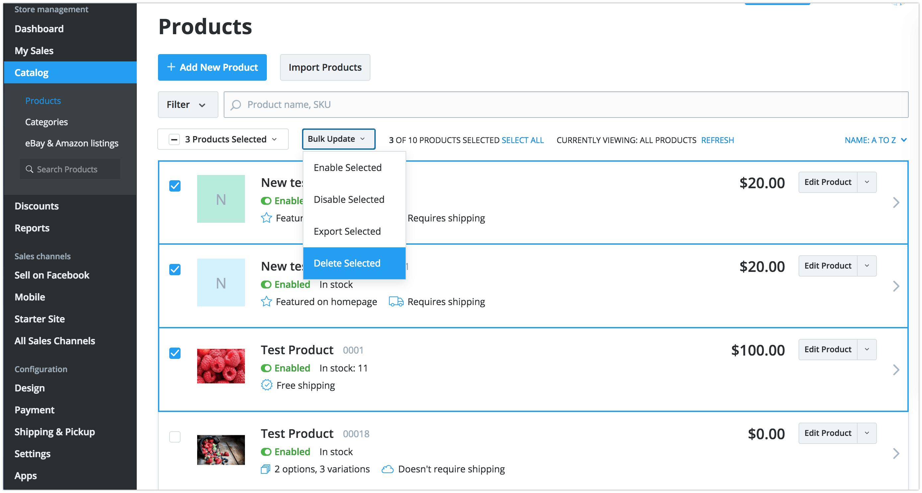This screenshot has width=922, height=493.
Task: Uncheck the first New test product checkbox
Action: coord(175,186)
